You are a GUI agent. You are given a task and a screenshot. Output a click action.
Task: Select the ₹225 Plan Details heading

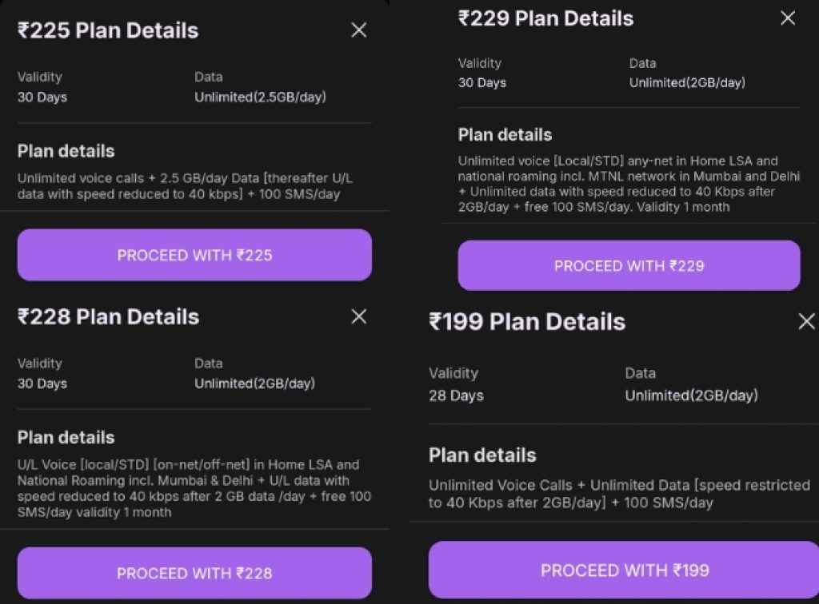coord(106,30)
